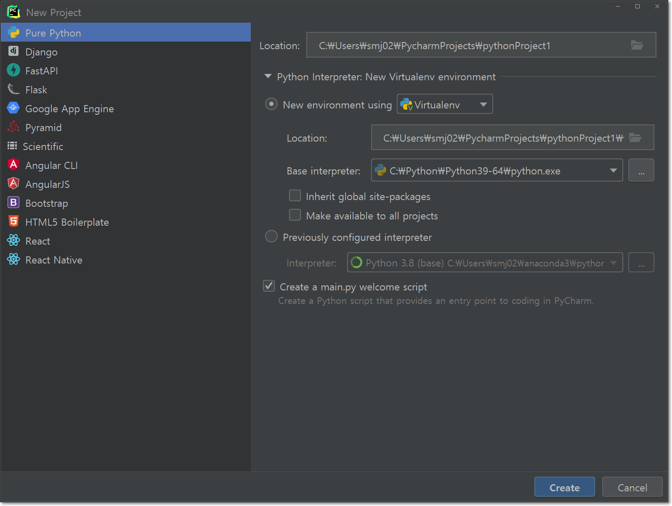Enable Inherit global site-packages checkbox

point(295,196)
